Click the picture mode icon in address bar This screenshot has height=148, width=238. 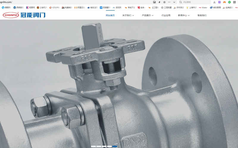pos(154,2)
